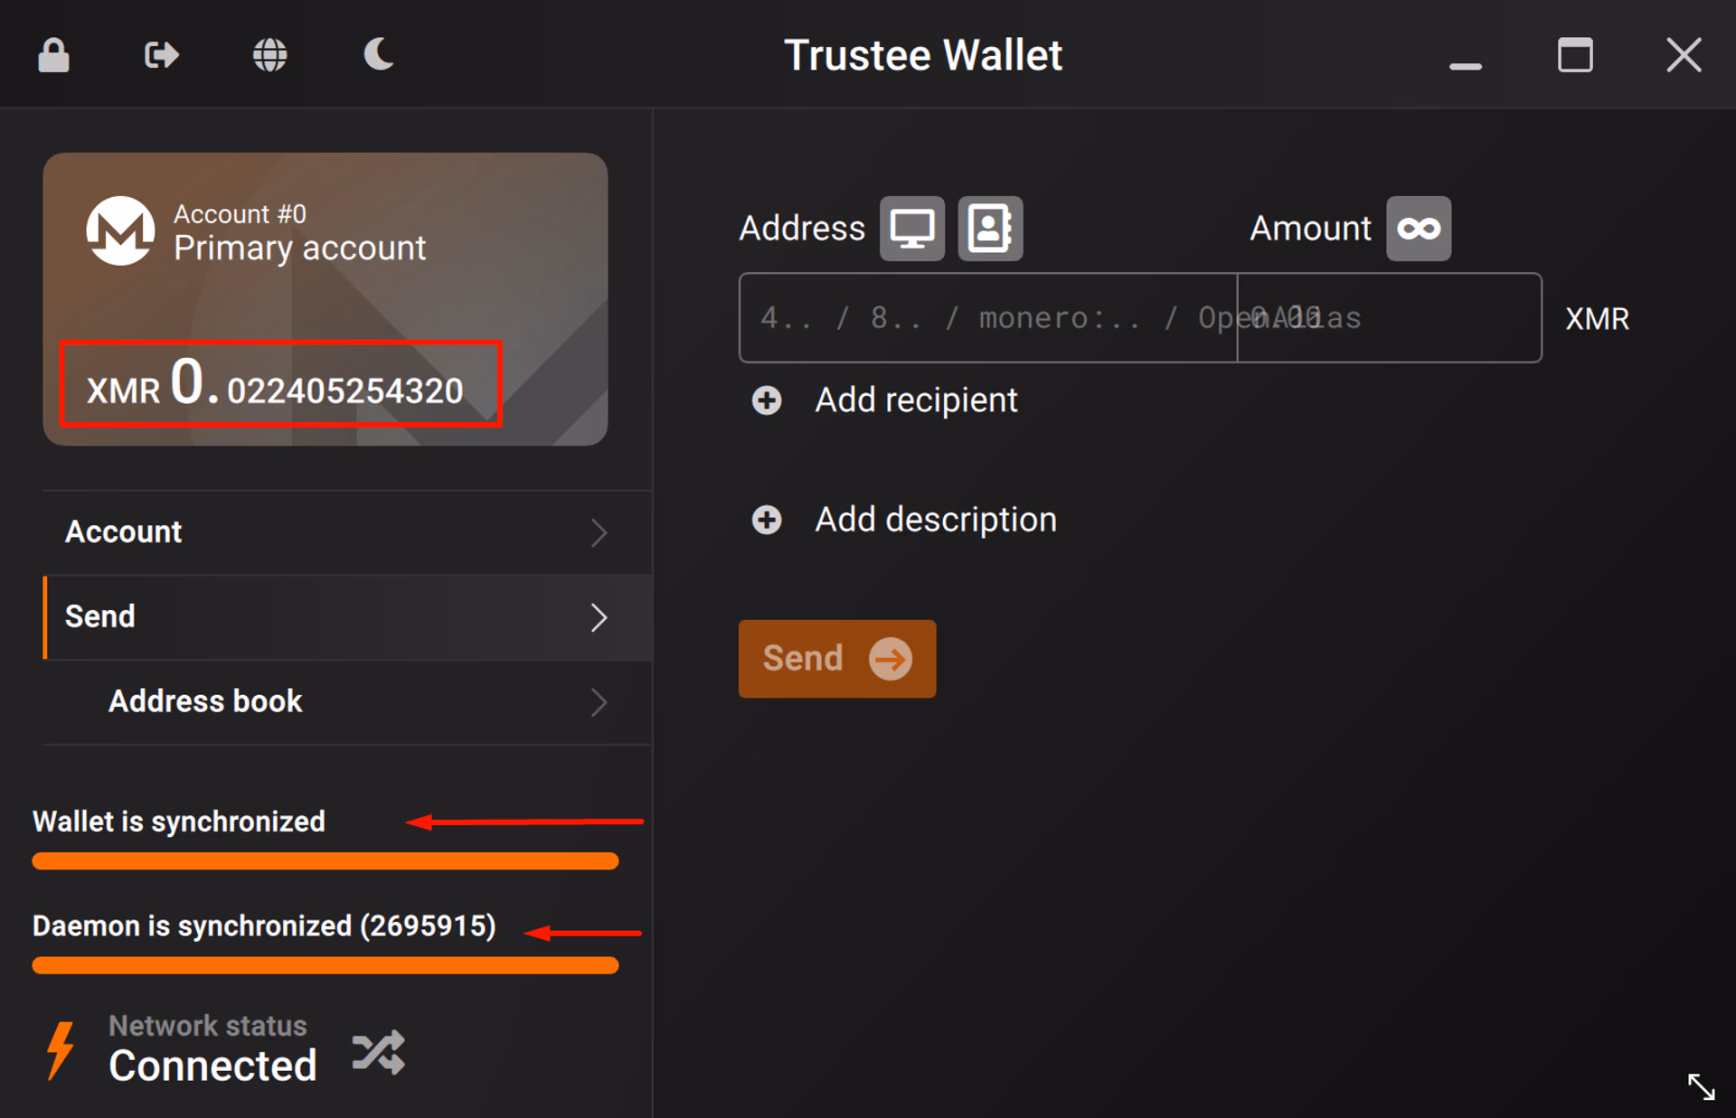Click the shuffle arrows switch-node icon
This screenshot has width=1736, height=1118.
click(x=378, y=1052)
